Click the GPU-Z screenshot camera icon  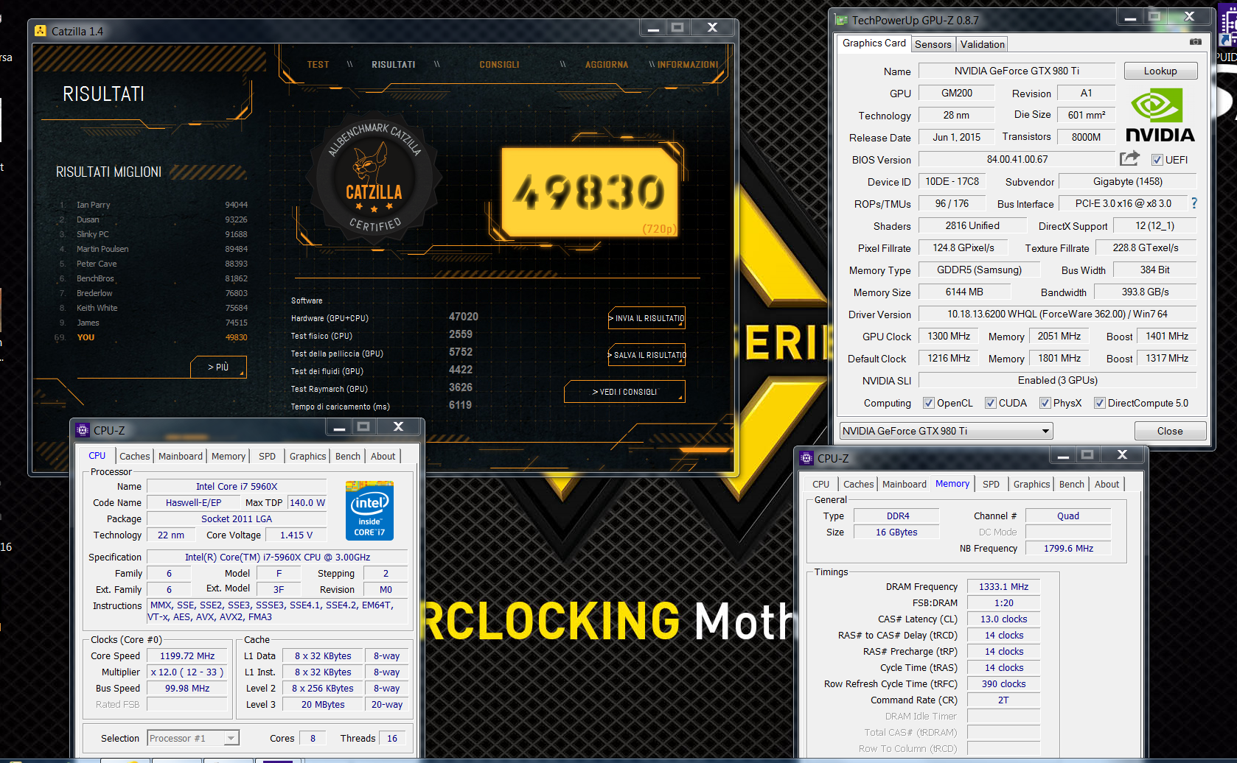click(1195, 42)
